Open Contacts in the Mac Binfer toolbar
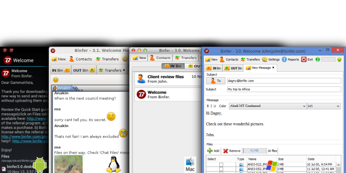The width and height of the screenshot is (346, 173). (x=160, y=58)
